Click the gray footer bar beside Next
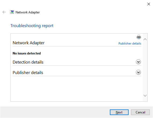153x118 pixels. pos(55,112)
